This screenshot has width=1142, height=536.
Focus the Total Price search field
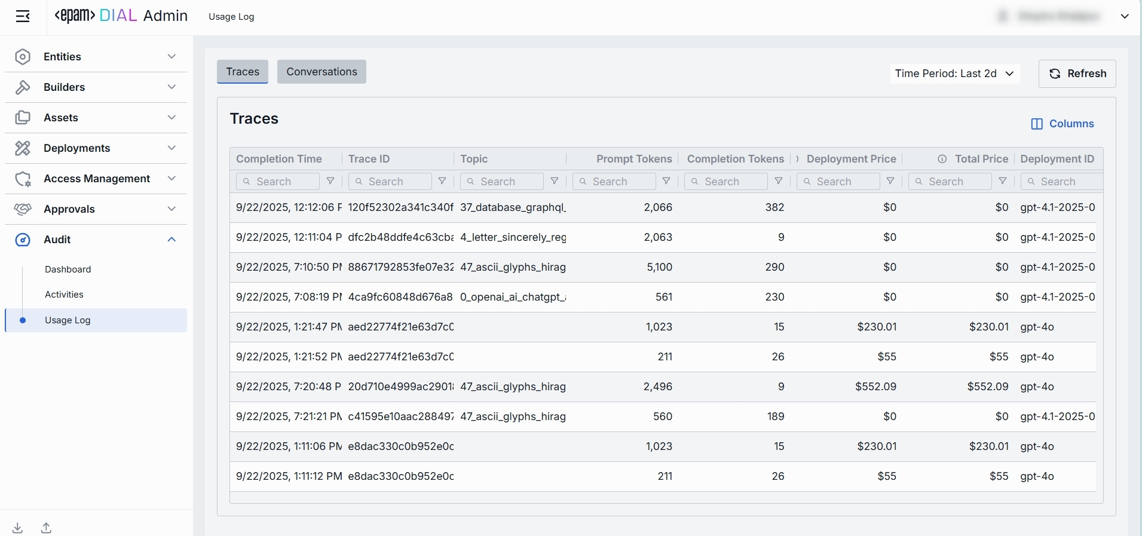pyautogui.click(x=950, y=181)
